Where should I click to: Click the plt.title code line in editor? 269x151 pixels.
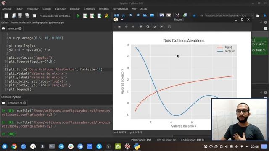coord(55,70)
